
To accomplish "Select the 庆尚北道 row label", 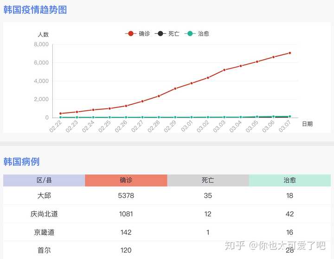I will tap(44, 214).
